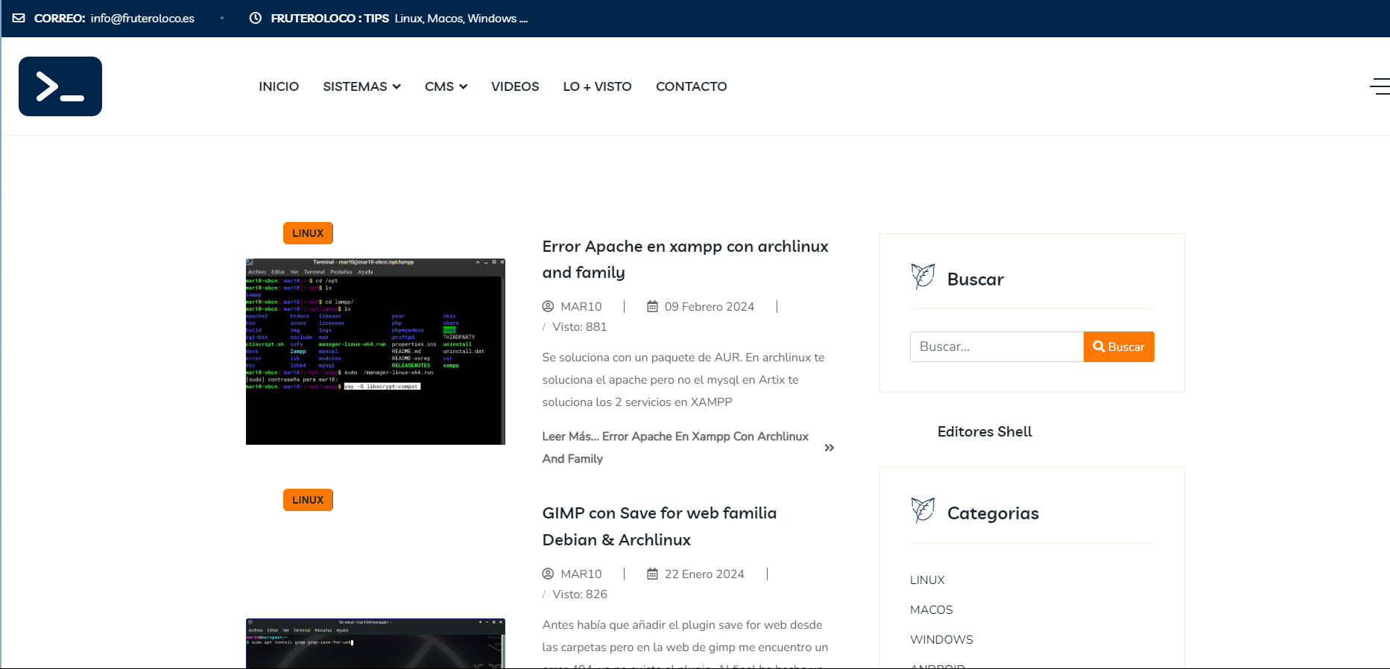Viewport: 1390px width, 669px height.
Task: Click the Linux, Macos, Windows ticker text
Action: coord(461,18)
